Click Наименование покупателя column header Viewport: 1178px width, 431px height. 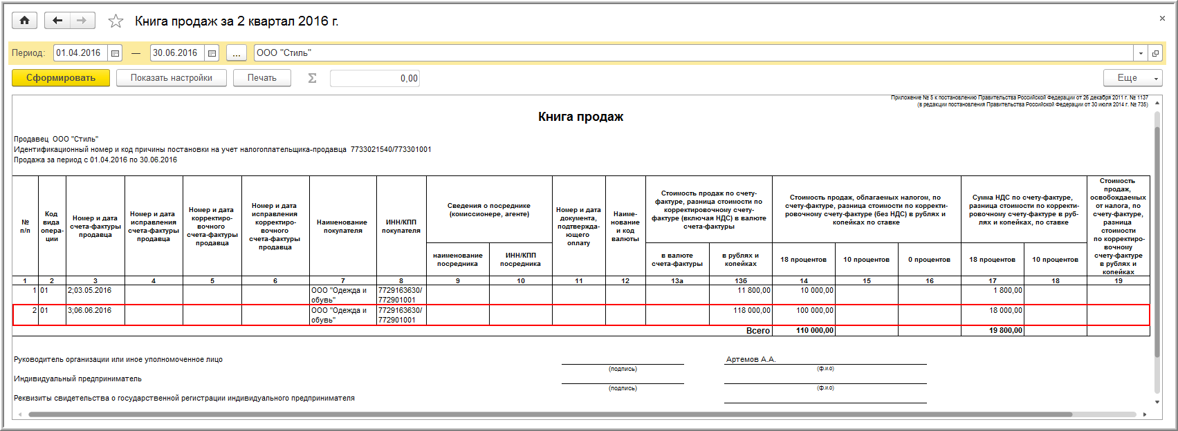[343, 227]
